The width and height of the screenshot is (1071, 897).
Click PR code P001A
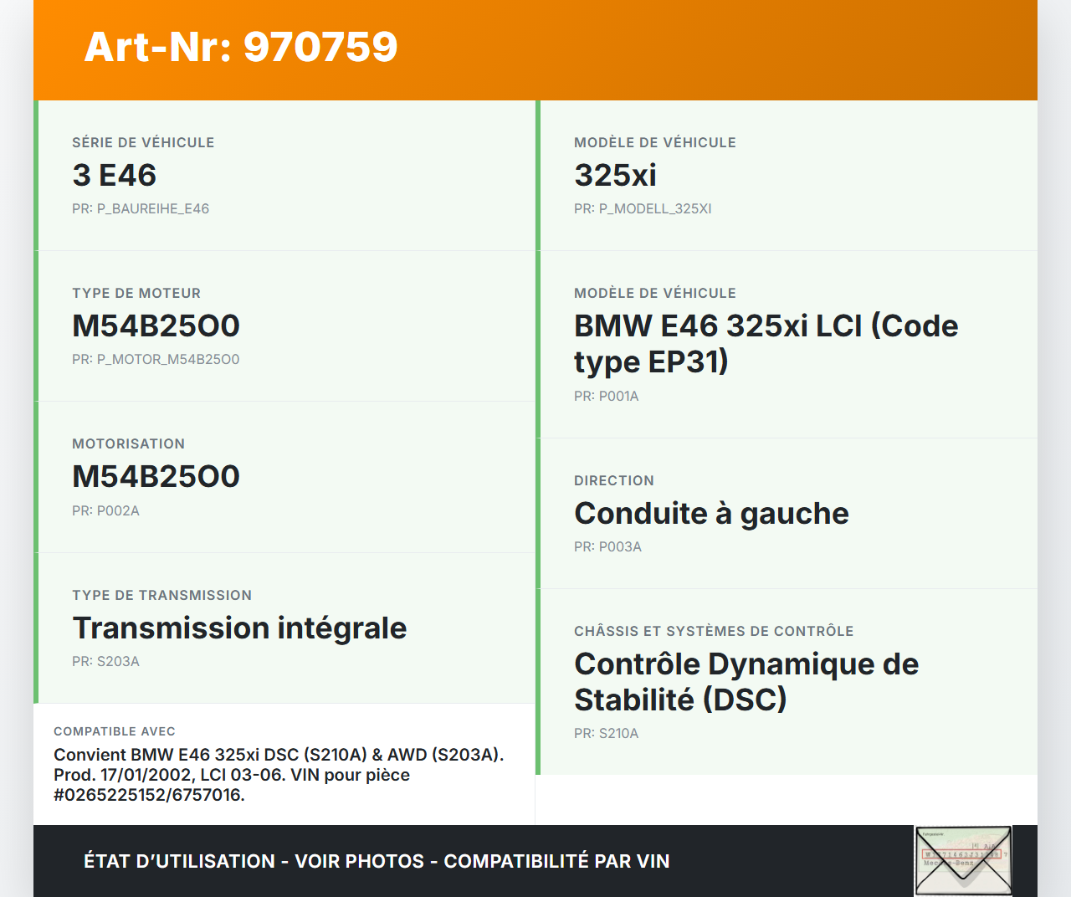(606, 396)
